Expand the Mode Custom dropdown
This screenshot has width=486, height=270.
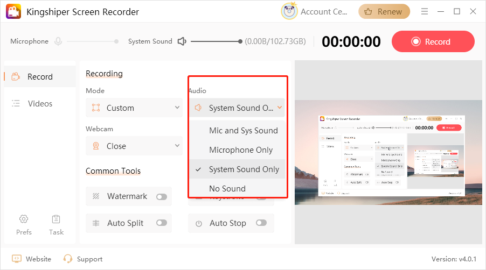[134, 108]
